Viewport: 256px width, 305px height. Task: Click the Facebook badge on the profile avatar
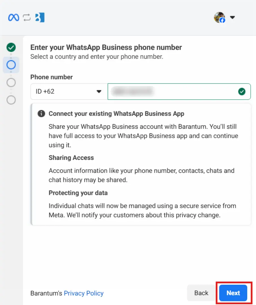223,21
